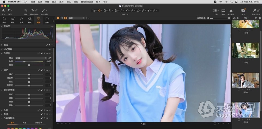Click the 曝光警告 warning triangle icon
Image resolution: width=262 pixels, height=129 pixels.
coord(231,11)
